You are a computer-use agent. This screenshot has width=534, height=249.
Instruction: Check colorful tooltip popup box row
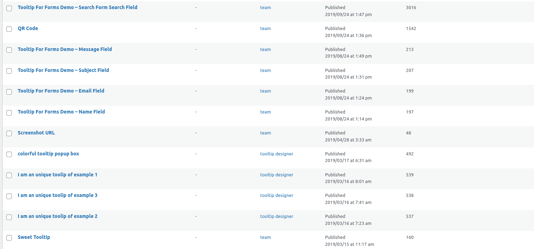[9, 154]
